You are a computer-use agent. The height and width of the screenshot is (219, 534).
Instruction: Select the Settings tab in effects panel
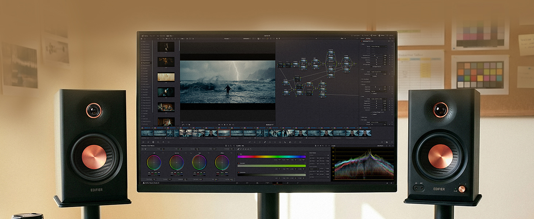[x=368, y=38]
